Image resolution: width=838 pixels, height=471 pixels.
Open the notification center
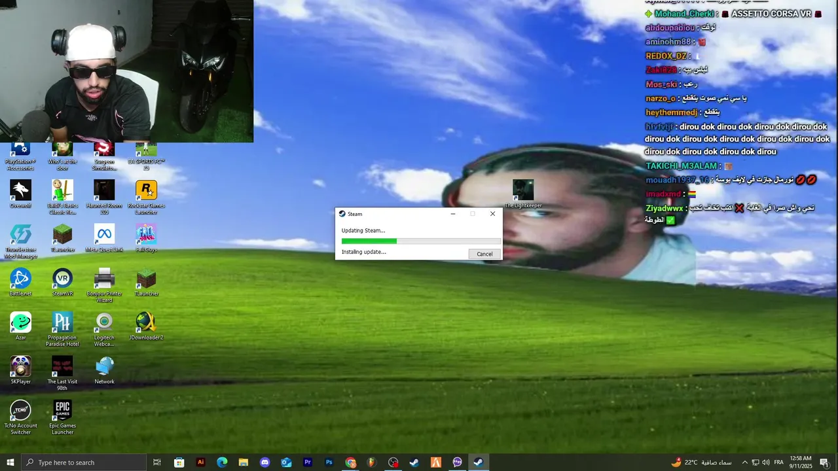click(x=824, y=462)
